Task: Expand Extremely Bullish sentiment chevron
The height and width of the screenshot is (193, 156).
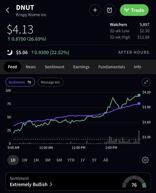Action: (x=51, y=184)
